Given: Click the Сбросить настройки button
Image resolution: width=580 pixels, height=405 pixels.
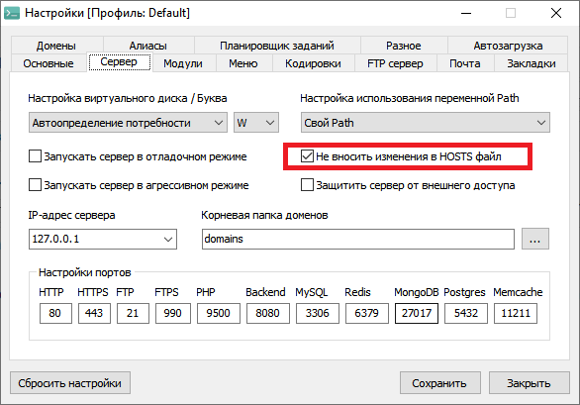Looking at the screenshot, I should (70, 383).
